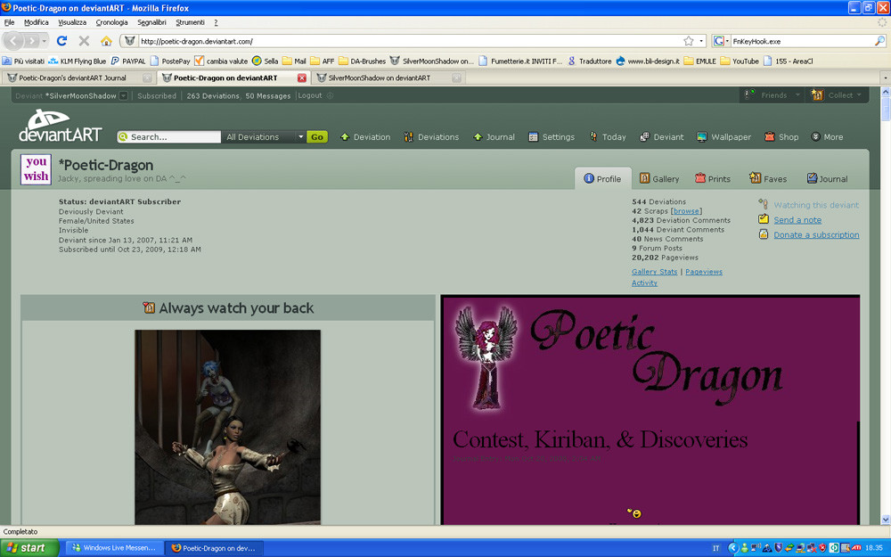
Task: Open the DA-Brushes bookmark folder
Action: (x=362, y=61)
